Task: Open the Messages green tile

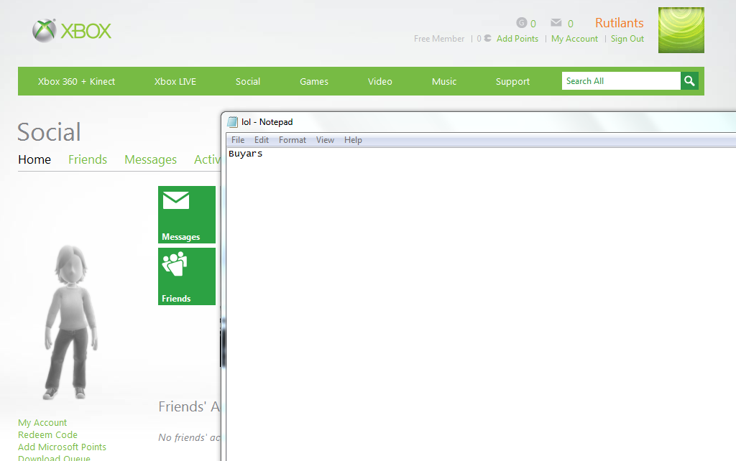Action: (187, 214)
